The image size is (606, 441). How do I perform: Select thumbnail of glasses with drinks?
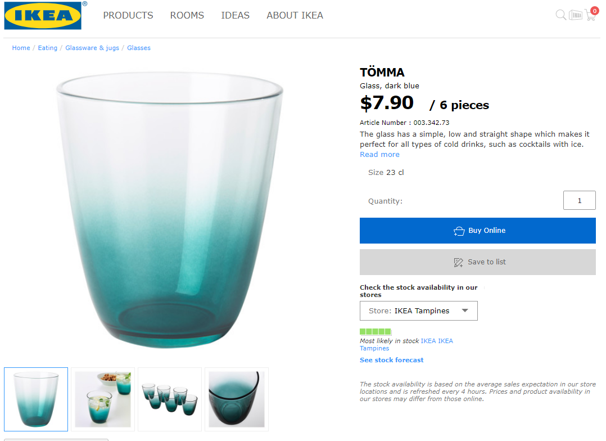coord(103,399)
